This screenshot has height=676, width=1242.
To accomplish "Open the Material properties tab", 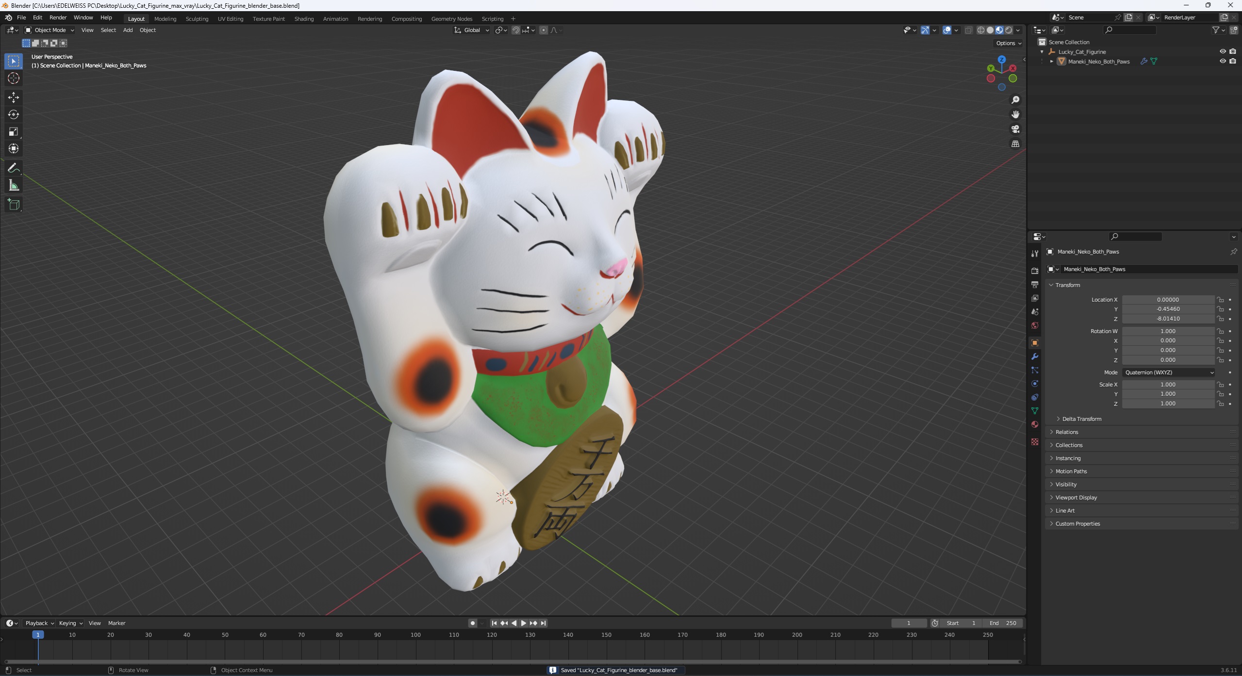I will click(x=1035, y=424).
